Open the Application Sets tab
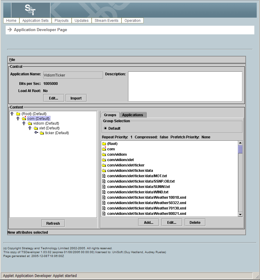Screen dimensions: 260x280 (35, 21)
